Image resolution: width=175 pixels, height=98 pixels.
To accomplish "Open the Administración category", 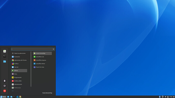I will coord(19,84).
